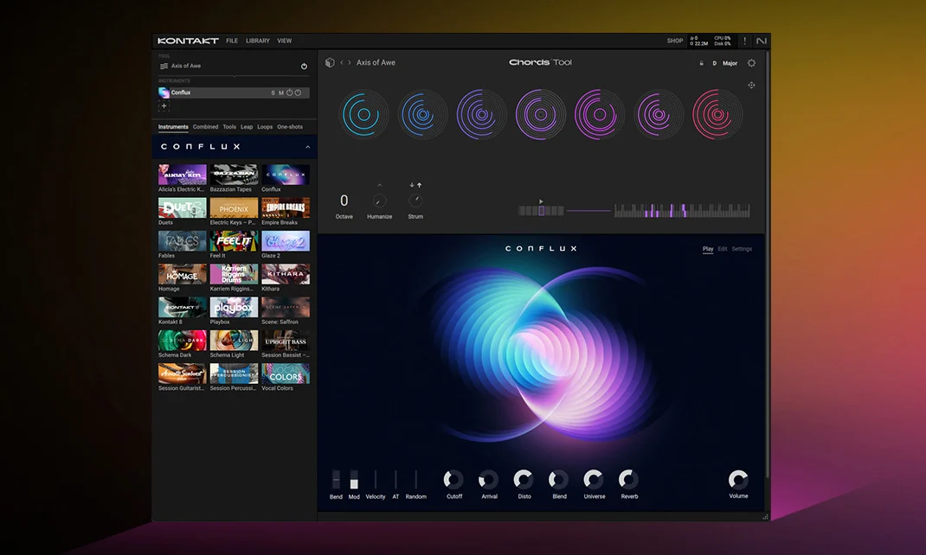Solo the Conflux instrument
Image resolution: width=926 pixels, height=555 pixels.
pyautogui.click(x=273, y=92)
